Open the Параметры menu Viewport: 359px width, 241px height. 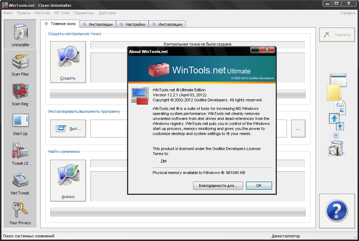84,13
